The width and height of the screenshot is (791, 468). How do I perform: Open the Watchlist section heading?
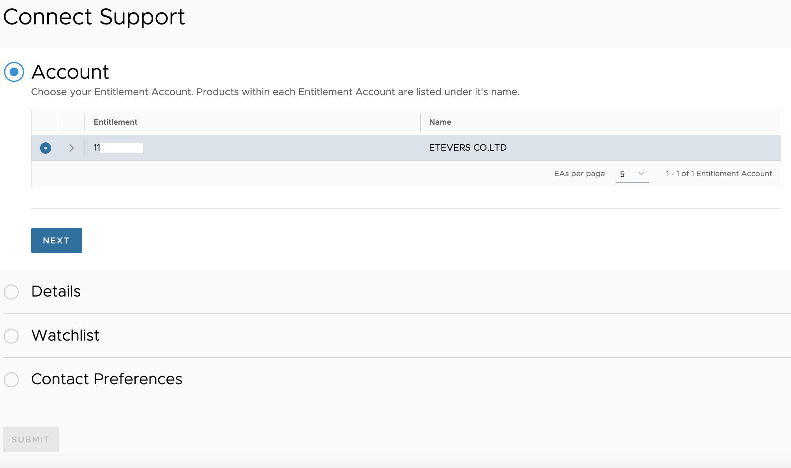[65, 335]
